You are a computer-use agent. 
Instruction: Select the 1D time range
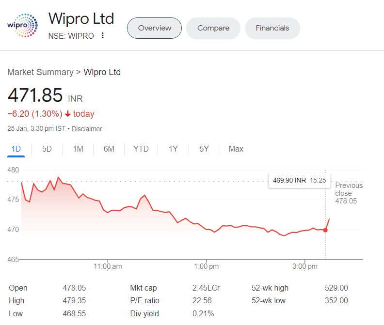(x=16, y=149)
